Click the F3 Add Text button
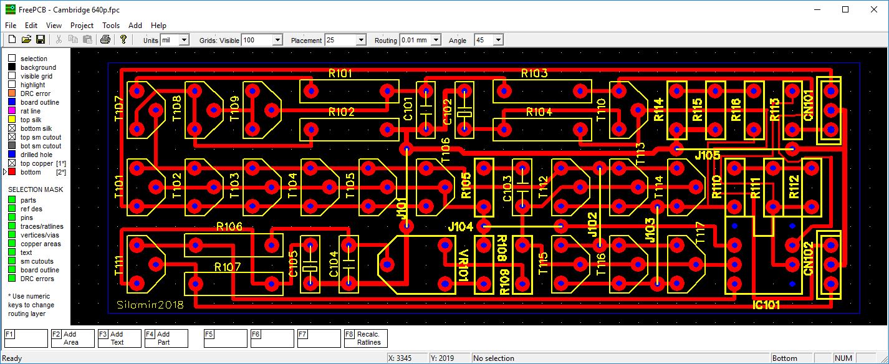Screen dimensions: 889x364 point(119,338)
